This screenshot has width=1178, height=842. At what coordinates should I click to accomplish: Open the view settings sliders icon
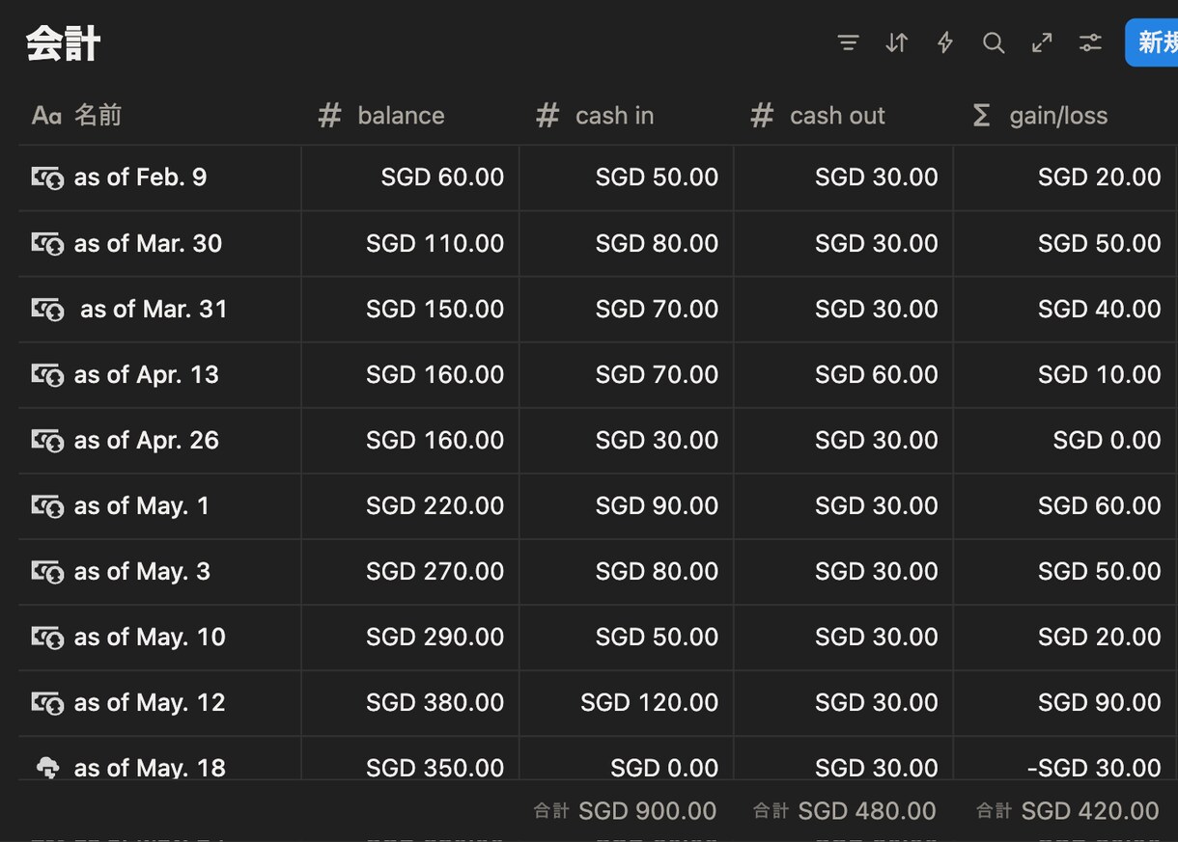[x=1090, y=42]
